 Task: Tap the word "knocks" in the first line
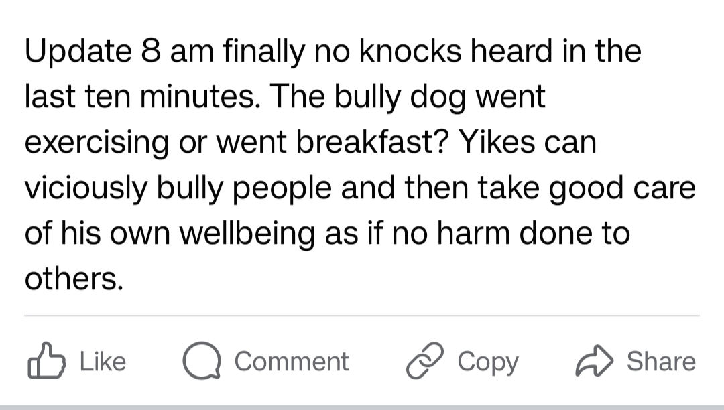pyautogui.click(x=409, y=52)
